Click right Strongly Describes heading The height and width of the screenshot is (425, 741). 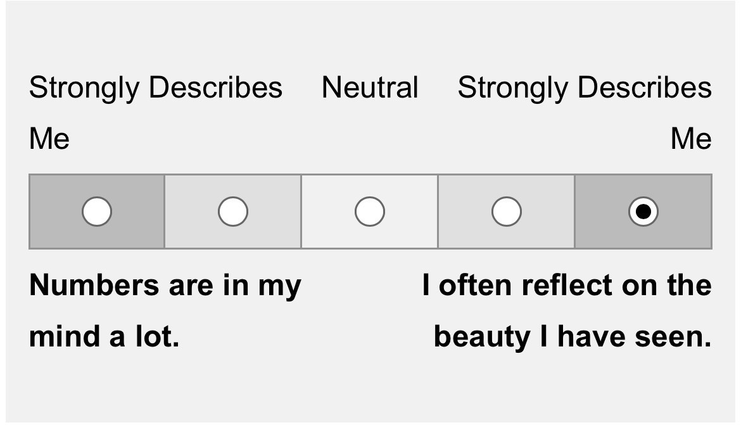585,89
